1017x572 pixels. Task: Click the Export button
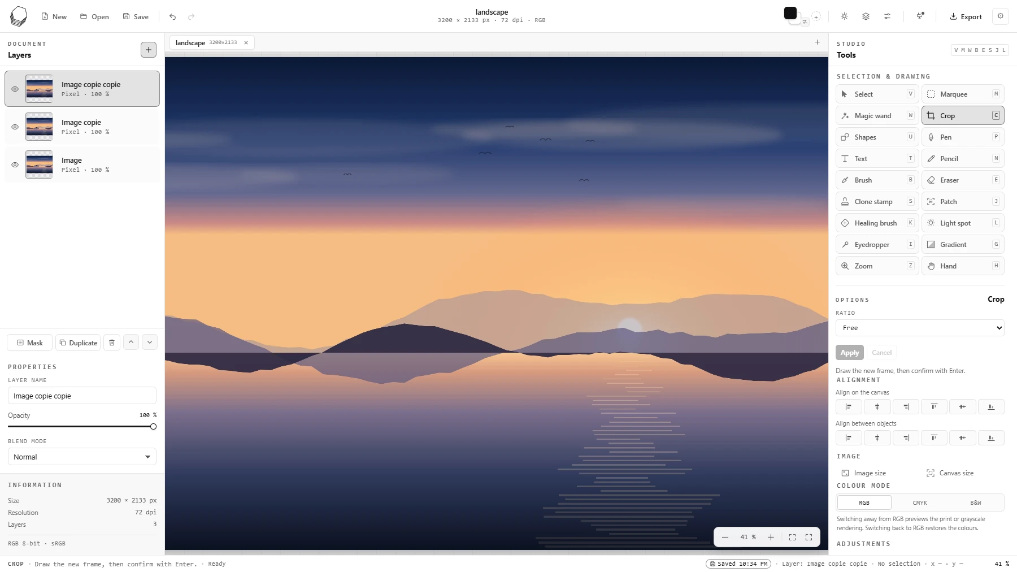tap(966, 17)
